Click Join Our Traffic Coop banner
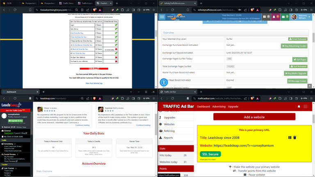The height and width of the screenshot is (177, 315). coord(15,110)
